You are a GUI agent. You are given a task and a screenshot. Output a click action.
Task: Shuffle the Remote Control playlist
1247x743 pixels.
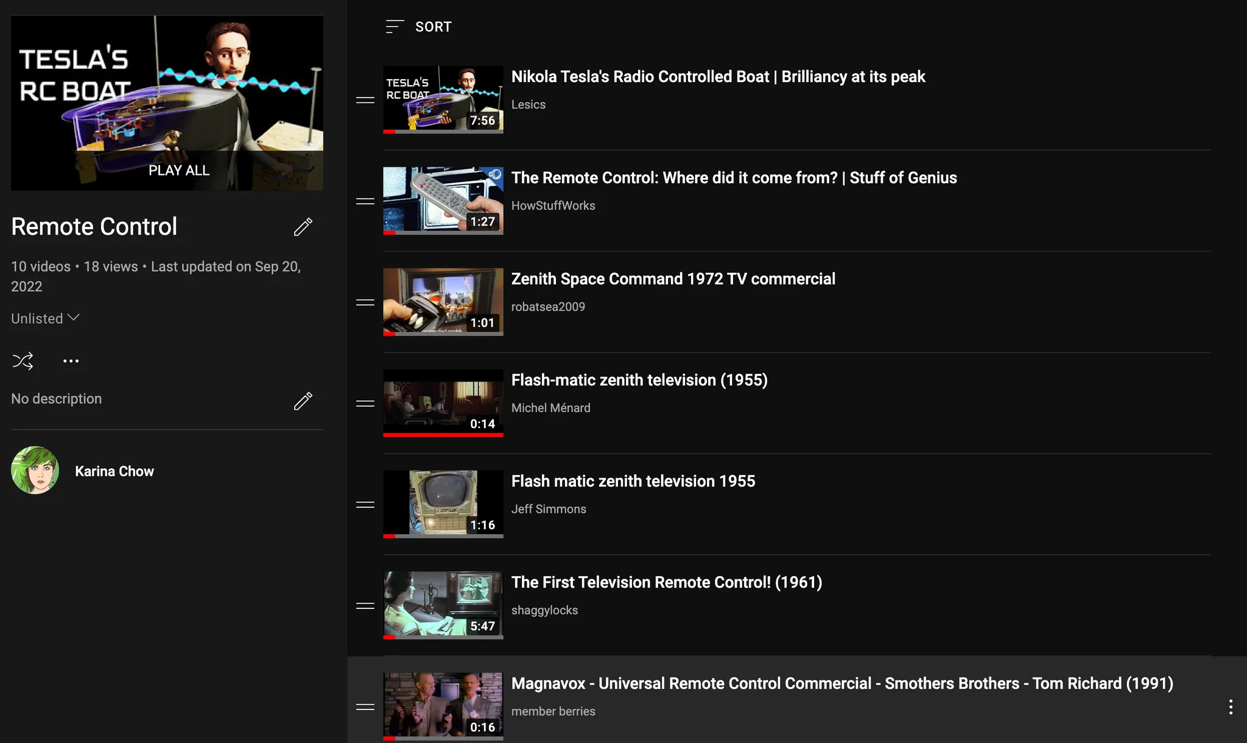pyautogui.click(x=23, y=361)
